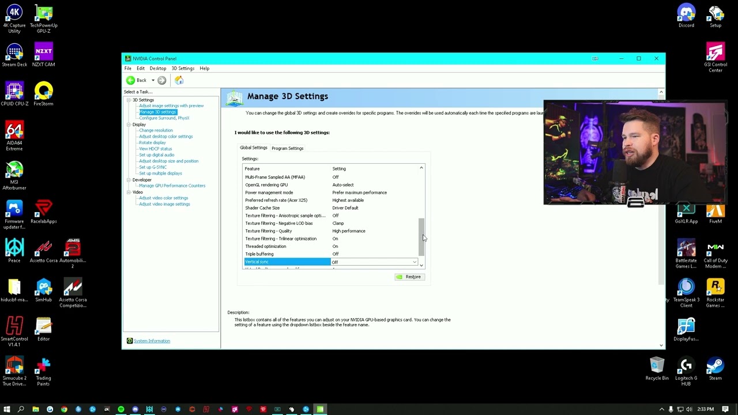Click the settings list scroll-down arrow

click(421, 265)
